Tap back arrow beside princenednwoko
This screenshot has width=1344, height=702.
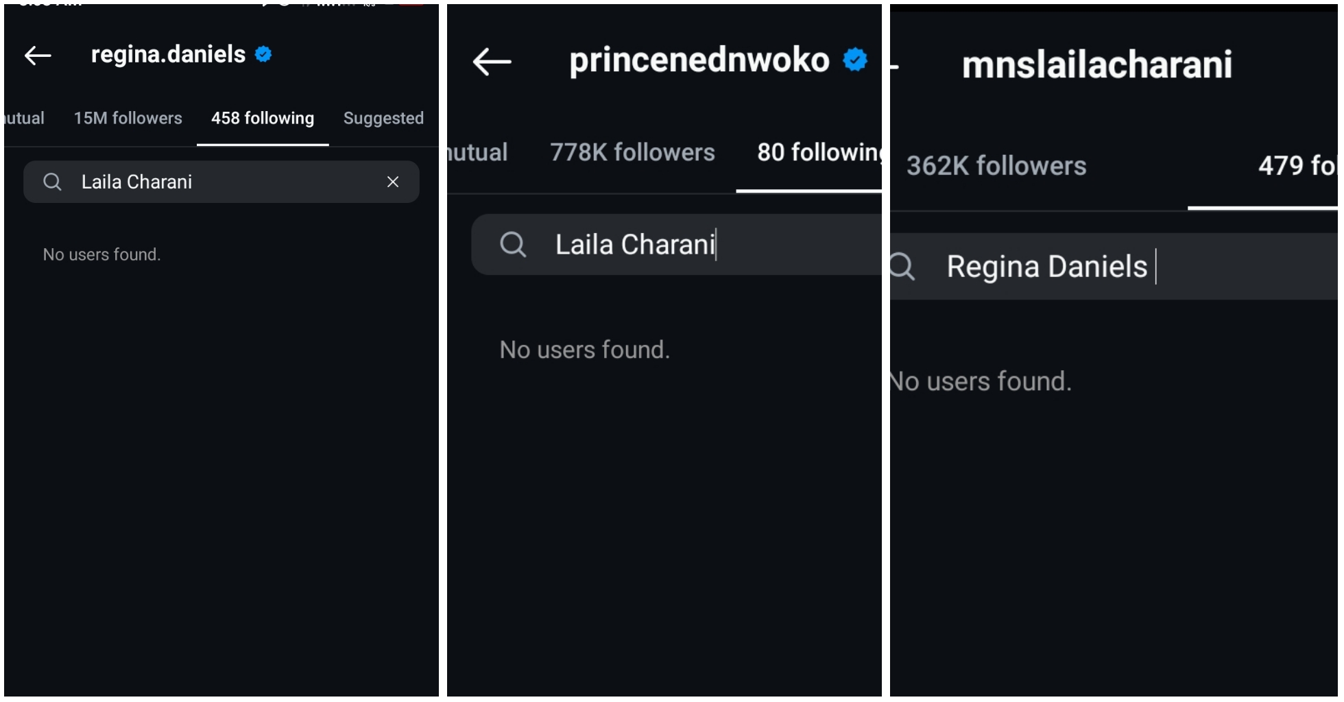(492, 62)
